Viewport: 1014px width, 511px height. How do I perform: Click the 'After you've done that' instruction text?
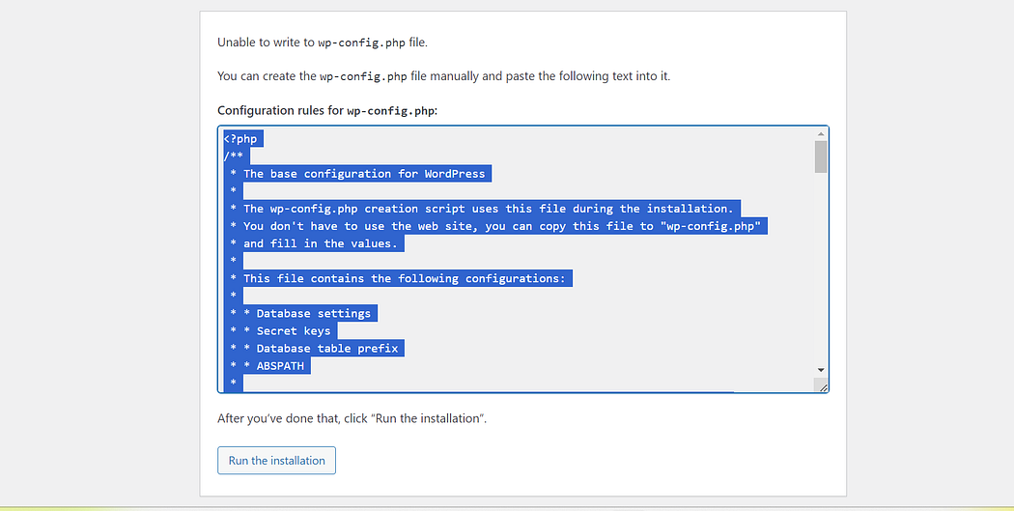pyautogui.click(x=352, y=418)
